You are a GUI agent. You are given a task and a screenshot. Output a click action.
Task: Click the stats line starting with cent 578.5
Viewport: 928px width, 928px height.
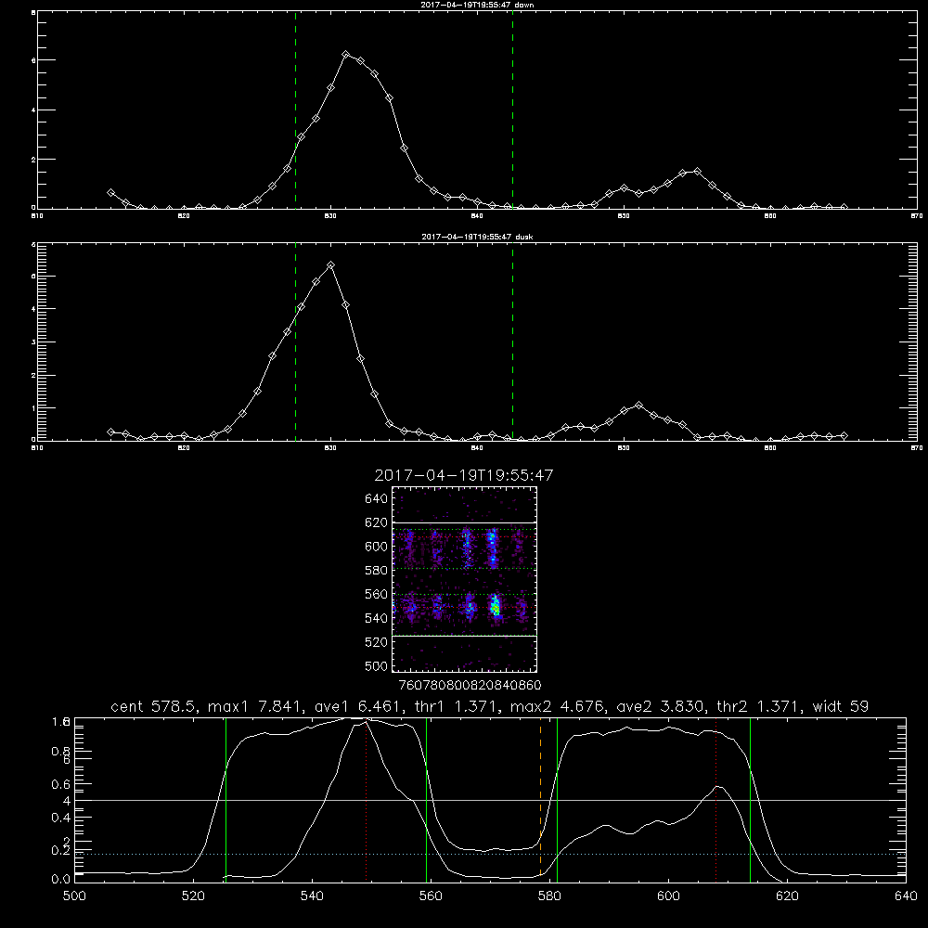(x=489, y=706)
